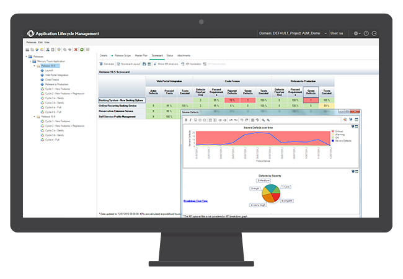This screenshot has height=279, width=403.
Task: Open the settings gear menu in header
Action: click(356, 33)
